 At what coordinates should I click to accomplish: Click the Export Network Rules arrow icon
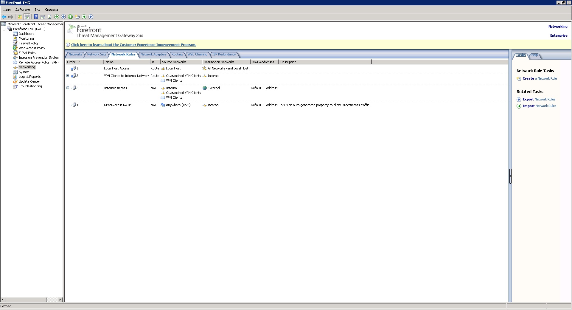click(519, 100)
